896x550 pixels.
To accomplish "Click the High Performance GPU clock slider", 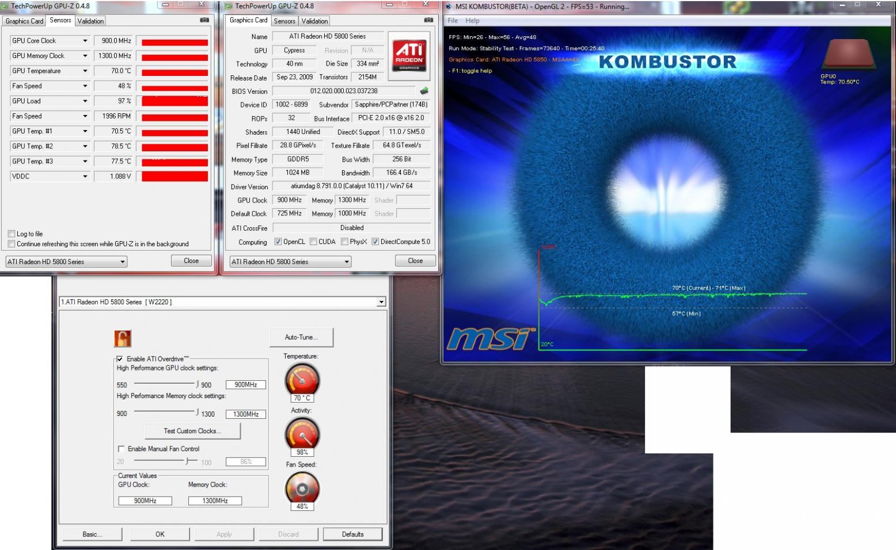I will coord(166,384).
